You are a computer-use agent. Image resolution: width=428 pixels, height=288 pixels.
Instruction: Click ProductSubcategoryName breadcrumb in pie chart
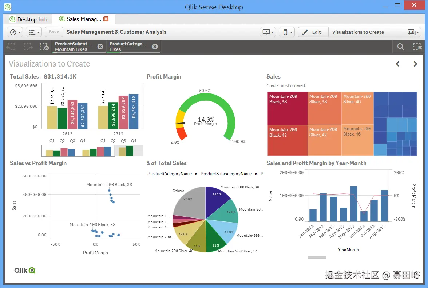pyautogui.click(x=226, y=174)
